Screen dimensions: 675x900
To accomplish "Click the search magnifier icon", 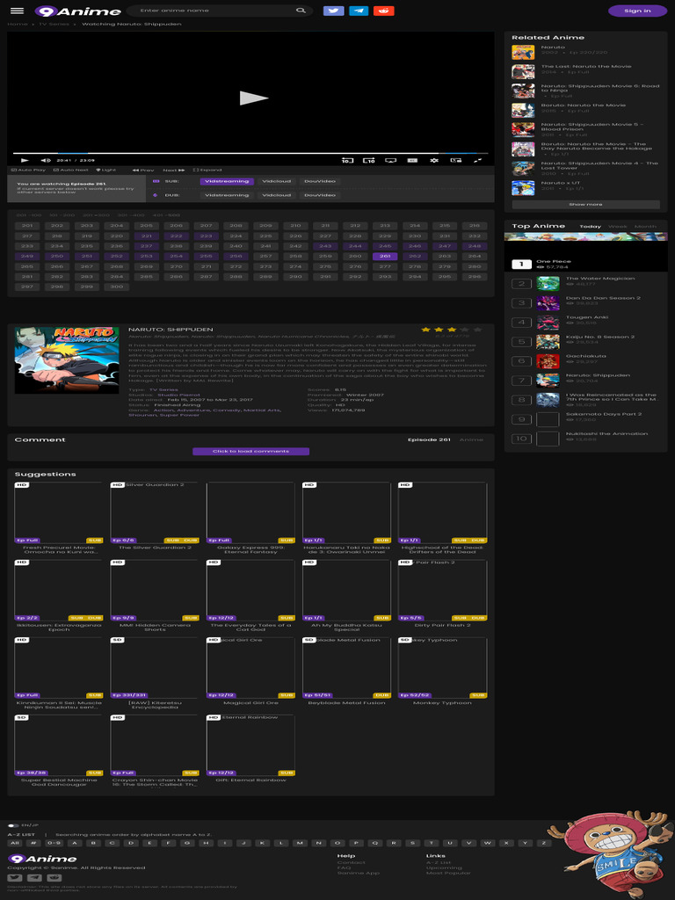I will (x=301, y=11).
